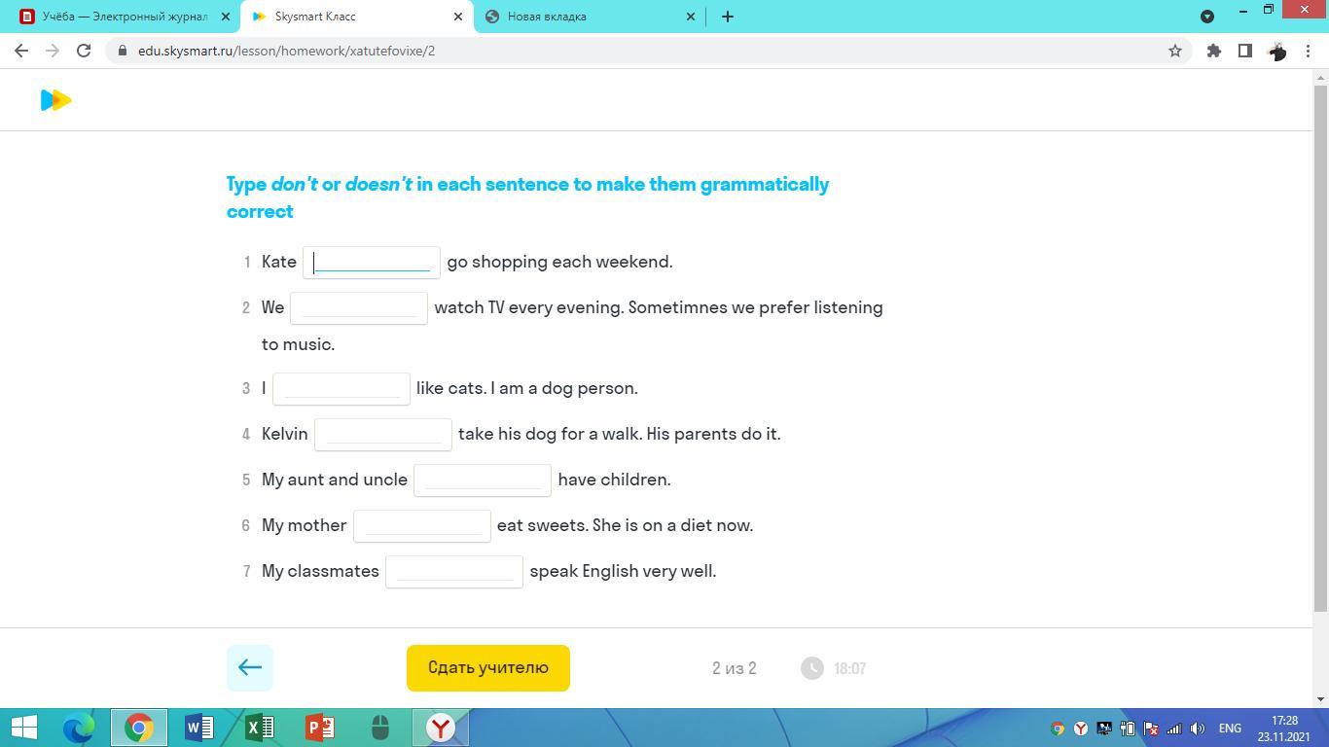The width and height of the screenshot is (1329, 747).
Task: Switch to Chrome in the taskbar
Action: coord(139,728)
